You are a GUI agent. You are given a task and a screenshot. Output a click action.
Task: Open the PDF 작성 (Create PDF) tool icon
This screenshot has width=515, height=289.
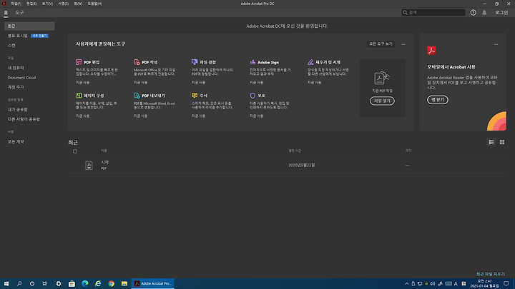point(137,62)
